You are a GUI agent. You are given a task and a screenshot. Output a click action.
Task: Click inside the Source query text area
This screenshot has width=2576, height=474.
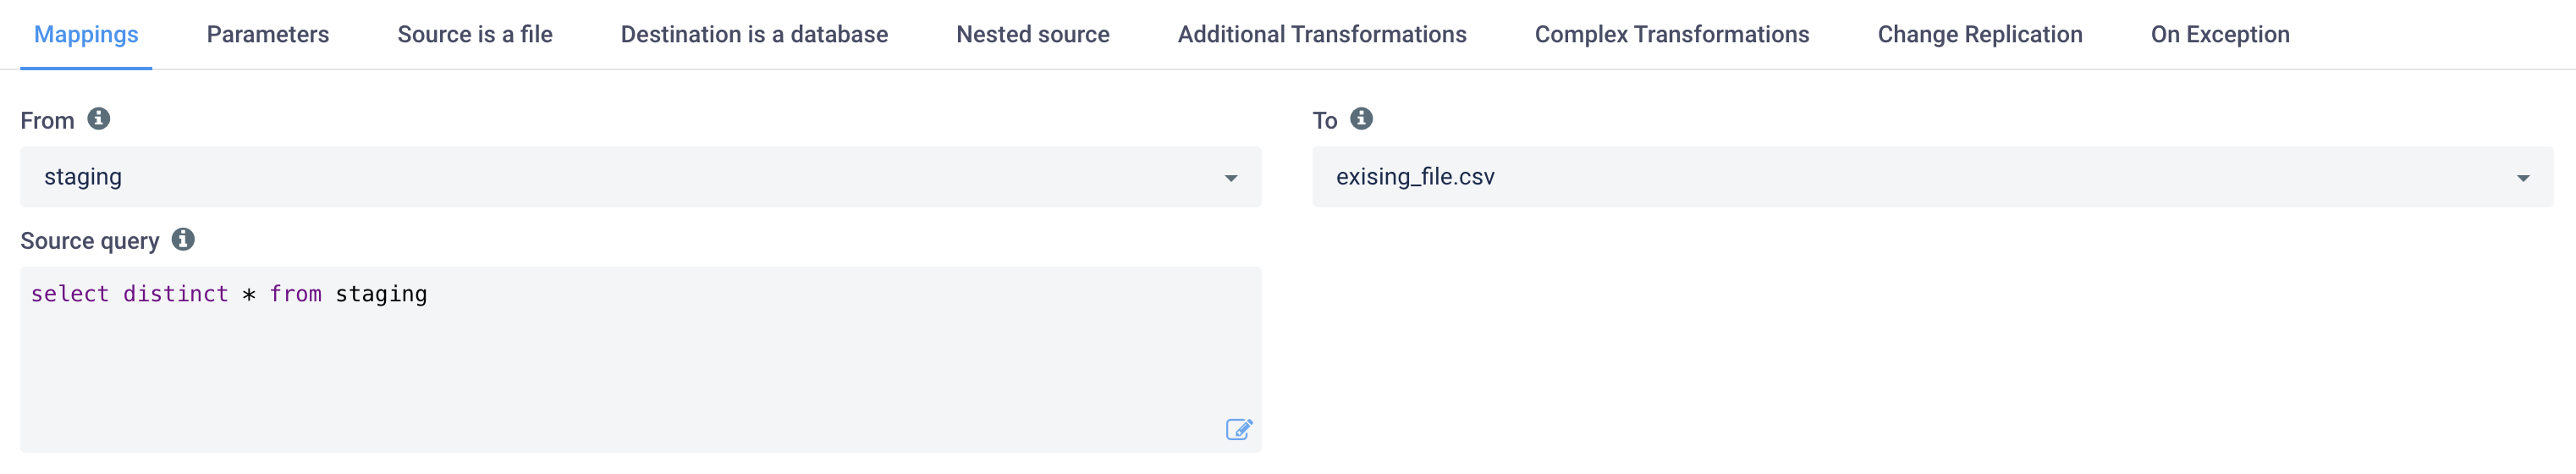[x=640, y=370]
